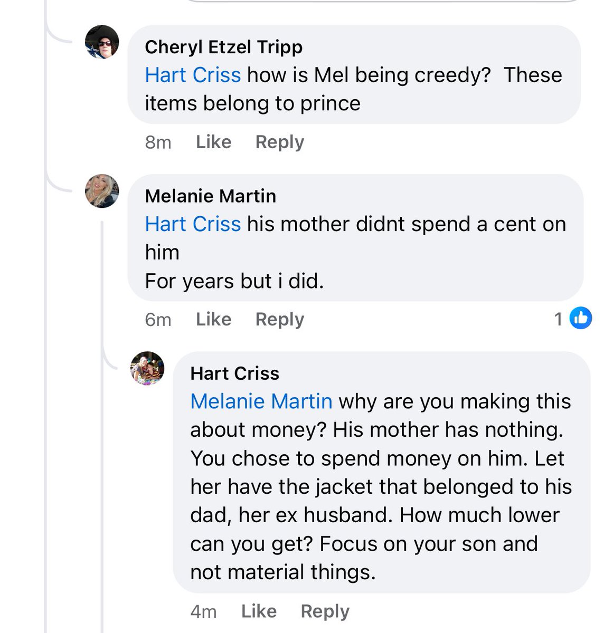This screenshot has height=633, width=604.
Task: Like Hart Criss's comment
Action: [259, 611]
